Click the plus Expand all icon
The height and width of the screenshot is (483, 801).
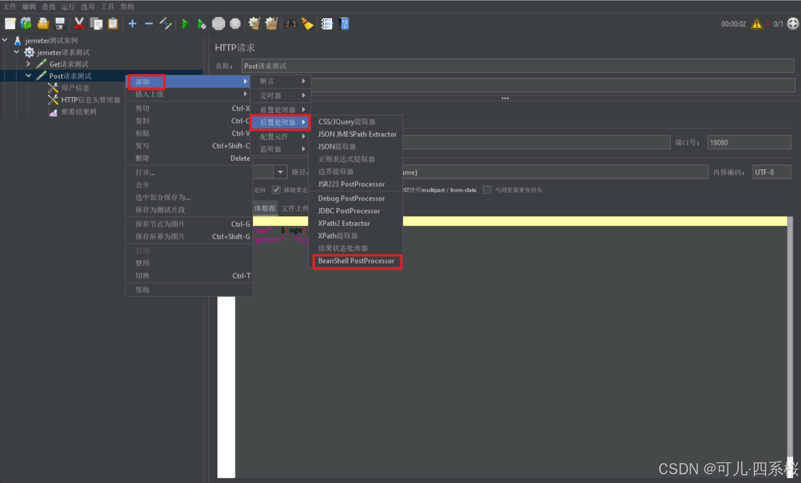[x=132, y=24]
